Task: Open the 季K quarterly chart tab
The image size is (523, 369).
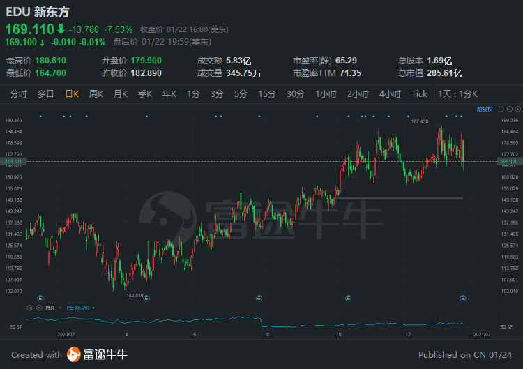Action: [x=145, y=94]
